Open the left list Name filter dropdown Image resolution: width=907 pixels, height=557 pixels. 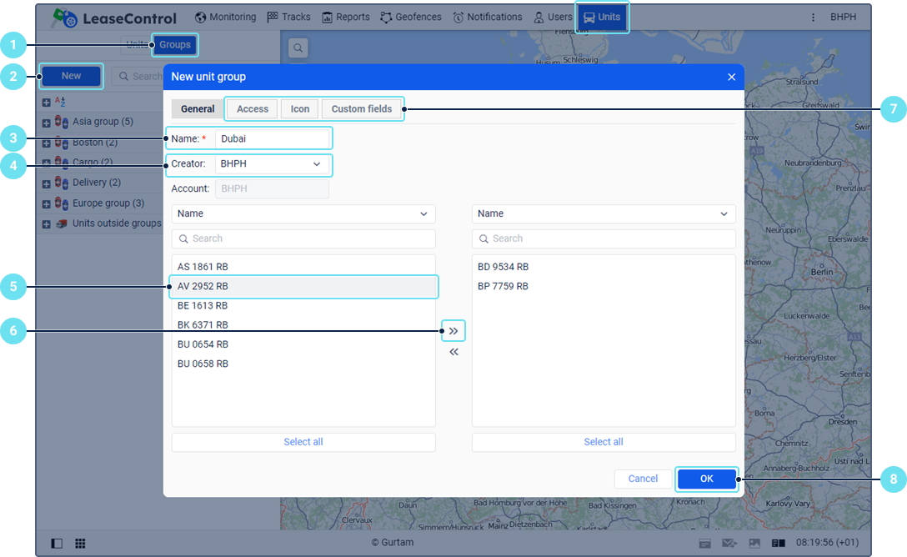coord(303,213)
